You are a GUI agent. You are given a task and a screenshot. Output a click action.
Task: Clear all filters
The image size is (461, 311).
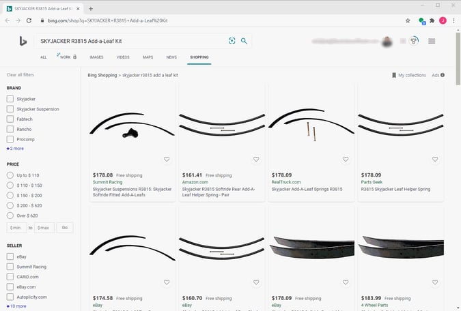(20, 75)
